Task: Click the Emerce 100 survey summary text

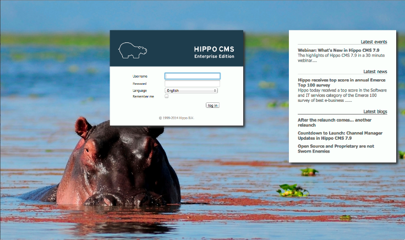Action: tap(342, 95)
